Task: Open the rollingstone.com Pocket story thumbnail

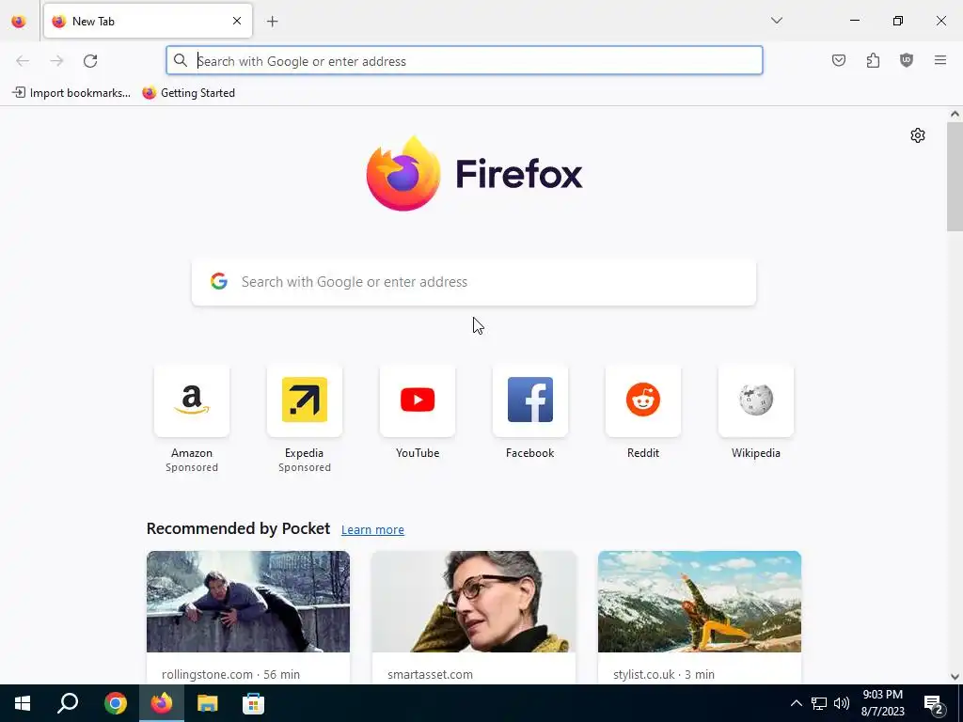Action: (248, 602)
